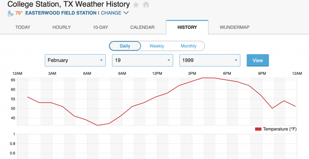Click the home icon beside the title
Screen dimensions: 309x159
146,5
